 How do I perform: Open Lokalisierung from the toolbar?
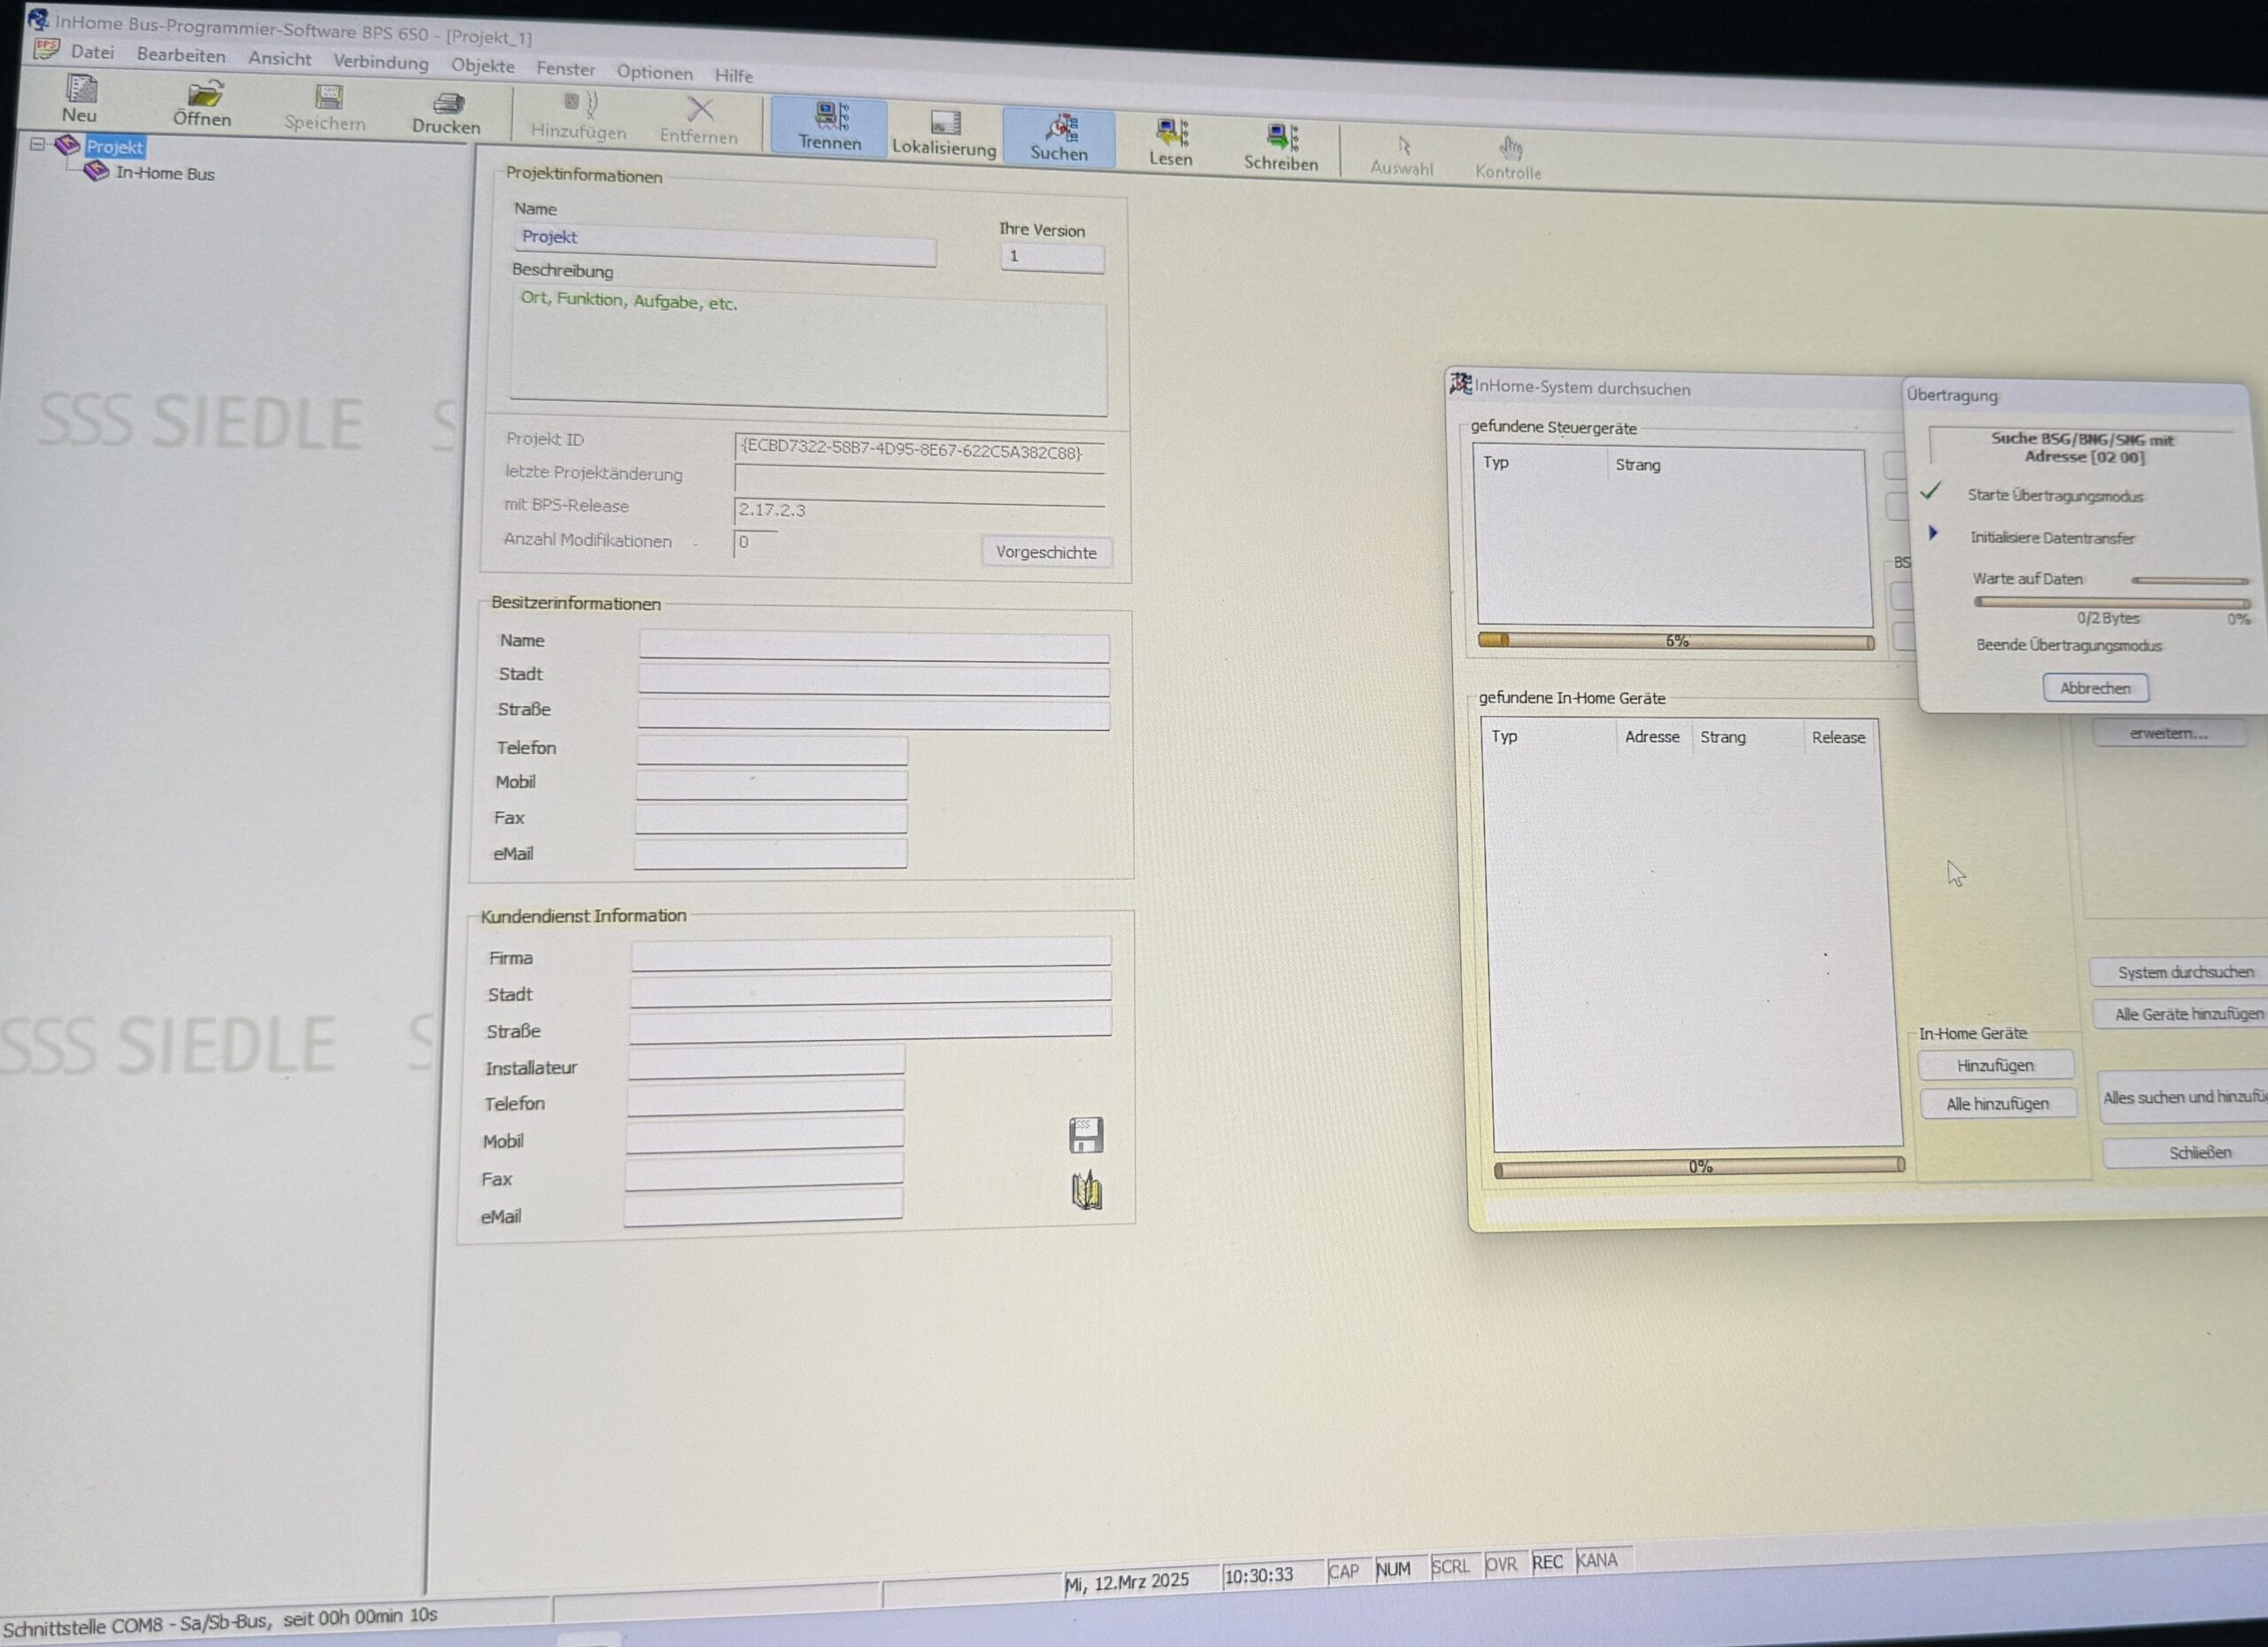point(944,122)
